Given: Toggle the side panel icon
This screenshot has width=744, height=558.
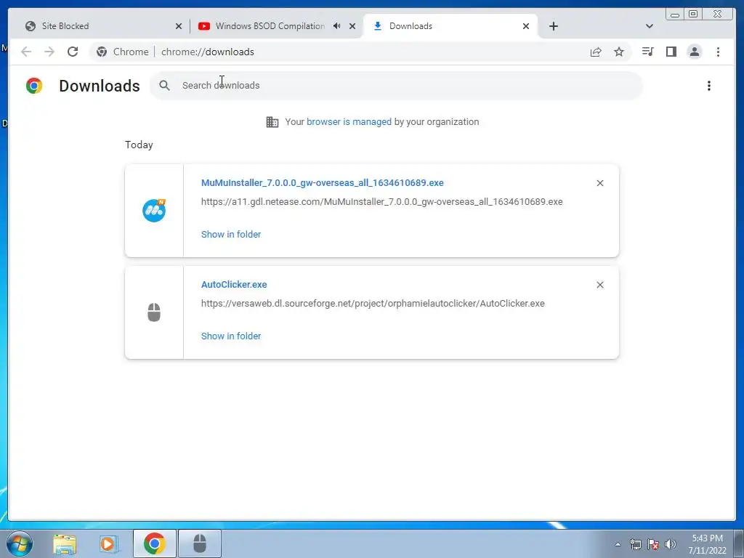Looking at the screenshot, I should (671, 52).
